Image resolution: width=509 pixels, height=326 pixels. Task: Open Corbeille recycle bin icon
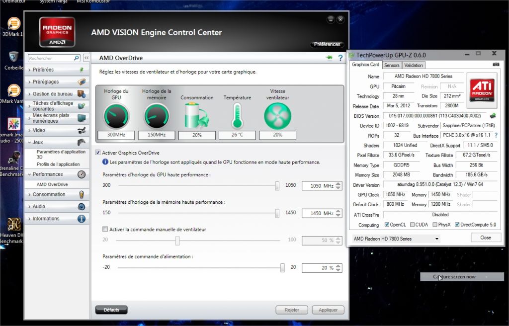tap(13, 57)
